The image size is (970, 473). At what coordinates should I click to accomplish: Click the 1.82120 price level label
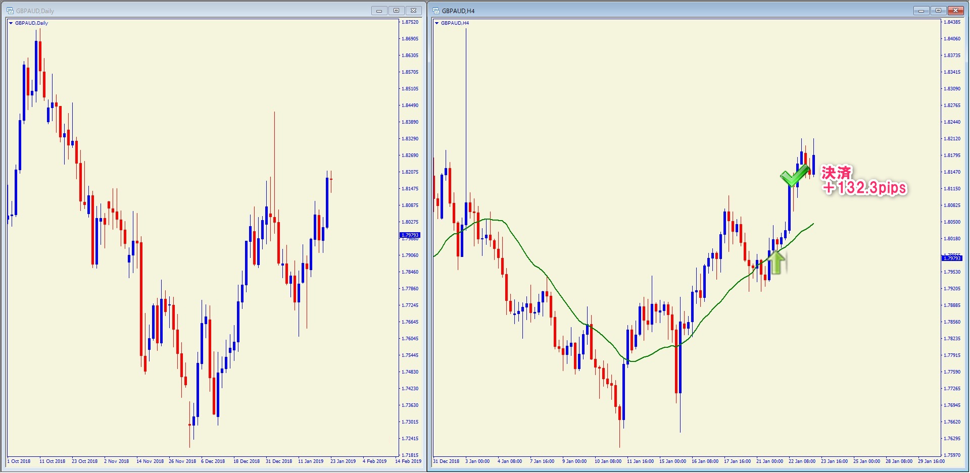coord(952,139)
